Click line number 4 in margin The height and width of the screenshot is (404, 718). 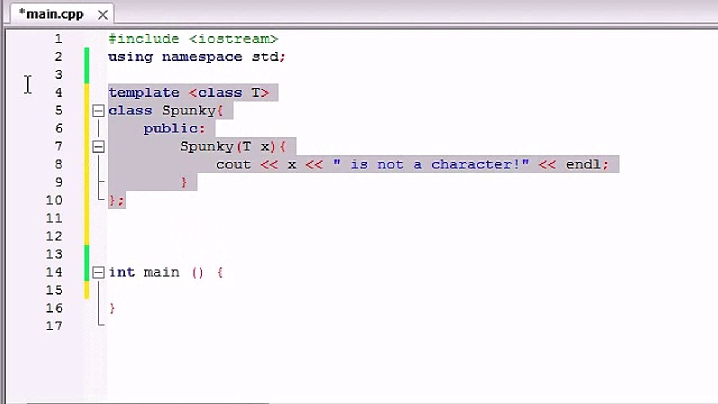point(58,93)
